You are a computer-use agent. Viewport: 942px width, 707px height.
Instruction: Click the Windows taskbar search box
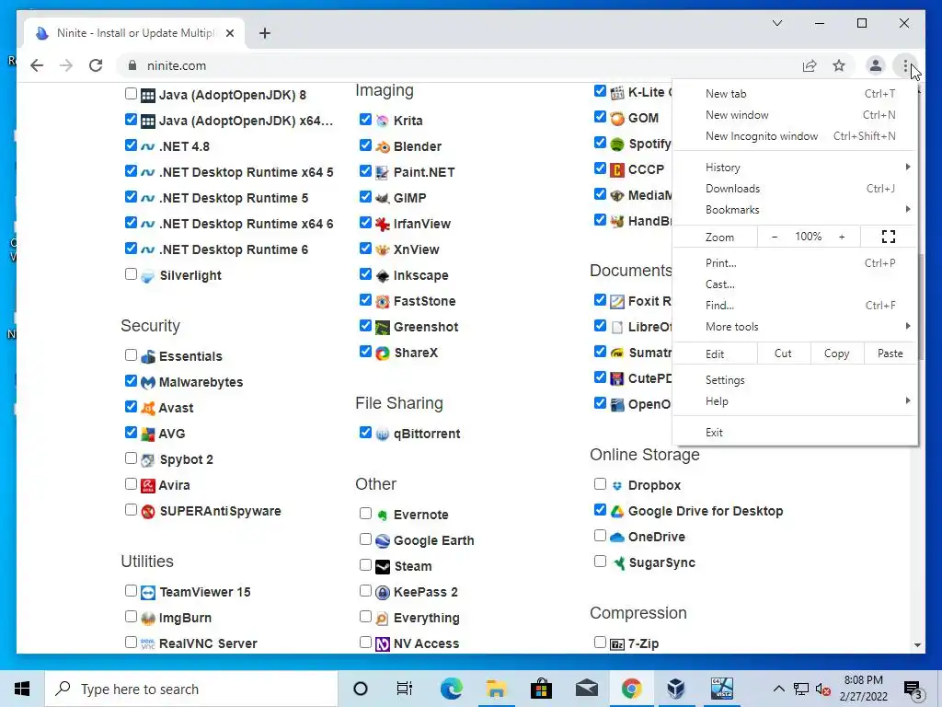191,689
